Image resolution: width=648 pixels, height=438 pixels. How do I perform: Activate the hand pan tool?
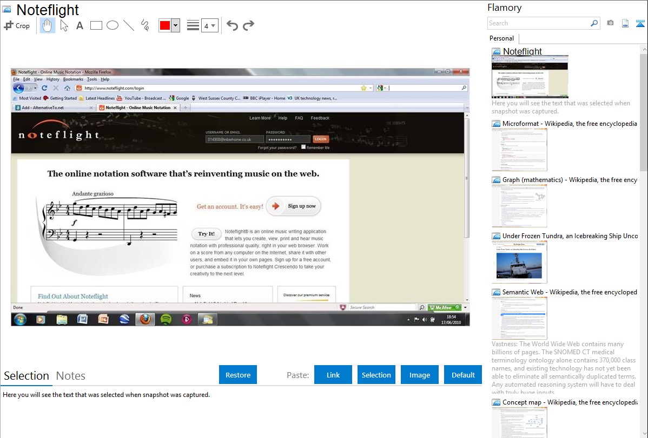pyautogui.click(x=48, y=25)
